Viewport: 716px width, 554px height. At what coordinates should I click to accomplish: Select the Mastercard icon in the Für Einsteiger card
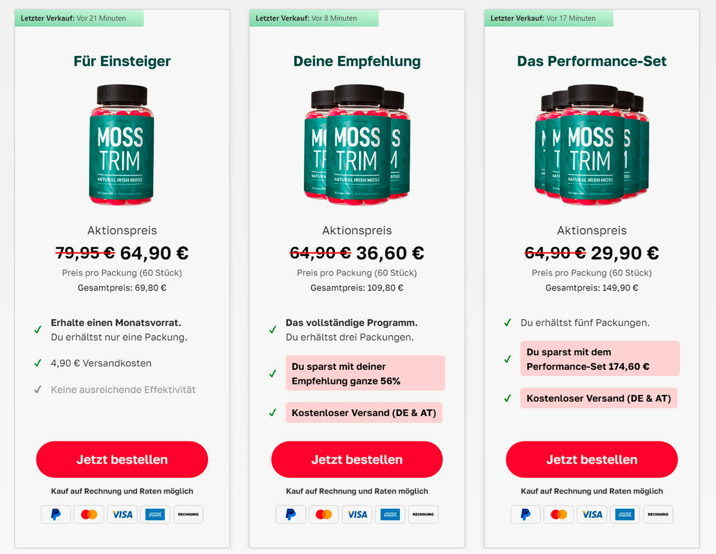click(89, 514)
